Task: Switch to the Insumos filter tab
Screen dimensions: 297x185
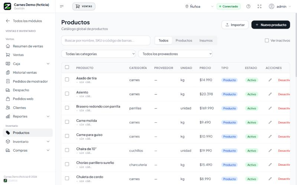Action: (206, 40)
